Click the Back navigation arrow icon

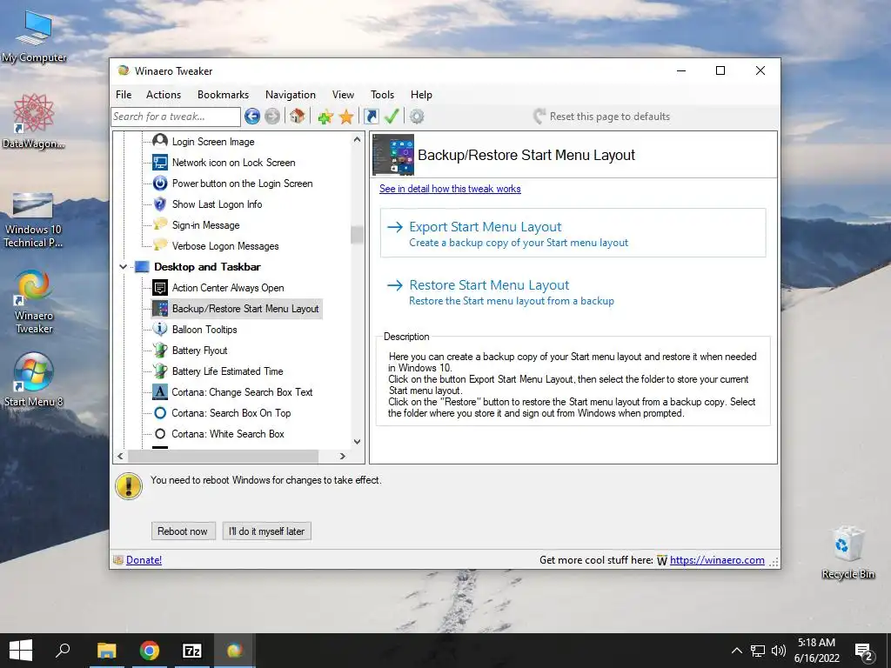coord(252,117)
